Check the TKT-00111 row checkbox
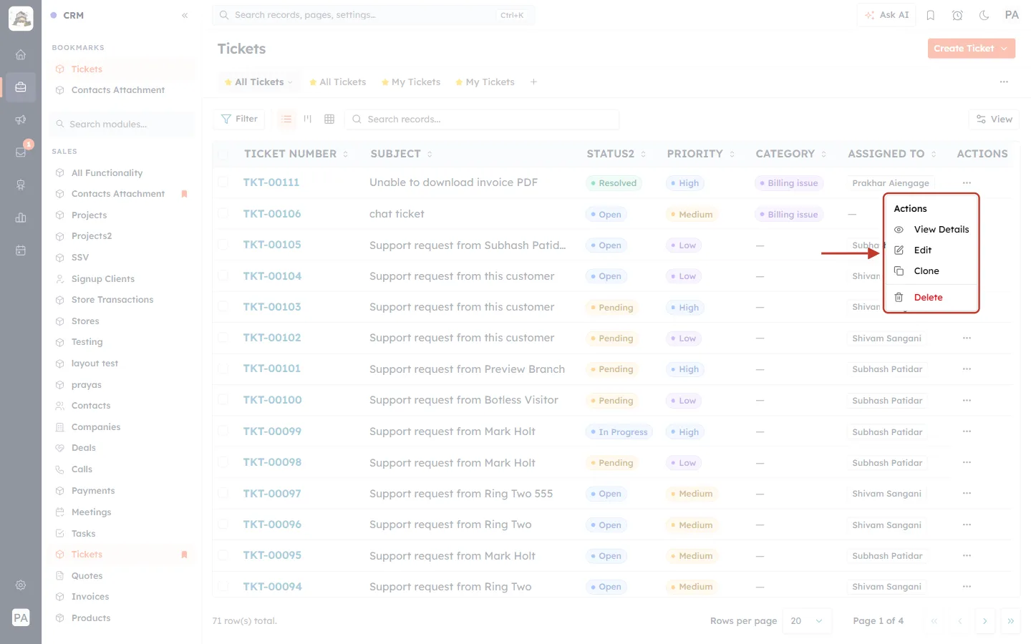Screen dimensions: 1031x644 pyautogui.click(x=223, y=182)
